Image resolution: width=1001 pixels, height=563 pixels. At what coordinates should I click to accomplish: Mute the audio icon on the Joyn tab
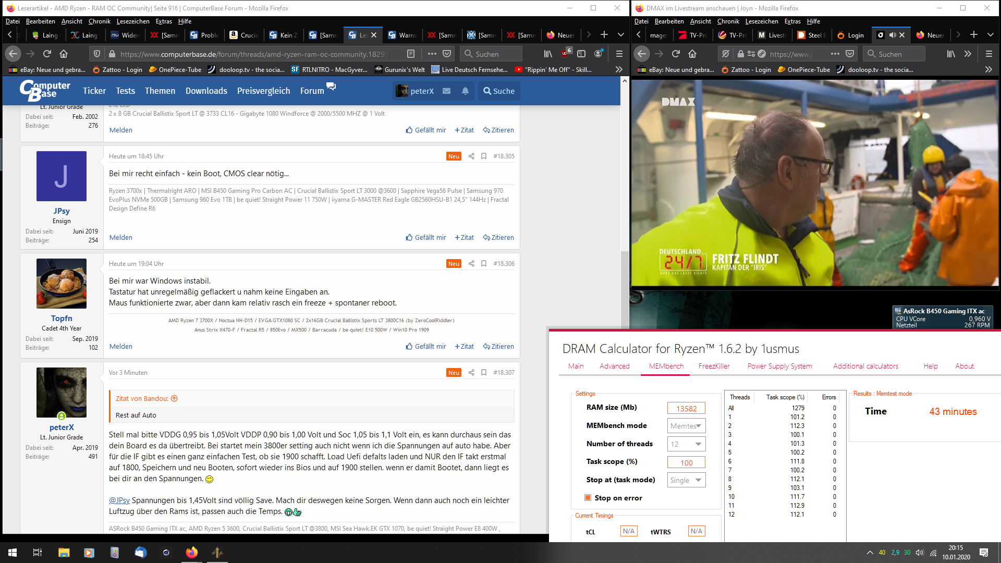click(x=893, y=35)
